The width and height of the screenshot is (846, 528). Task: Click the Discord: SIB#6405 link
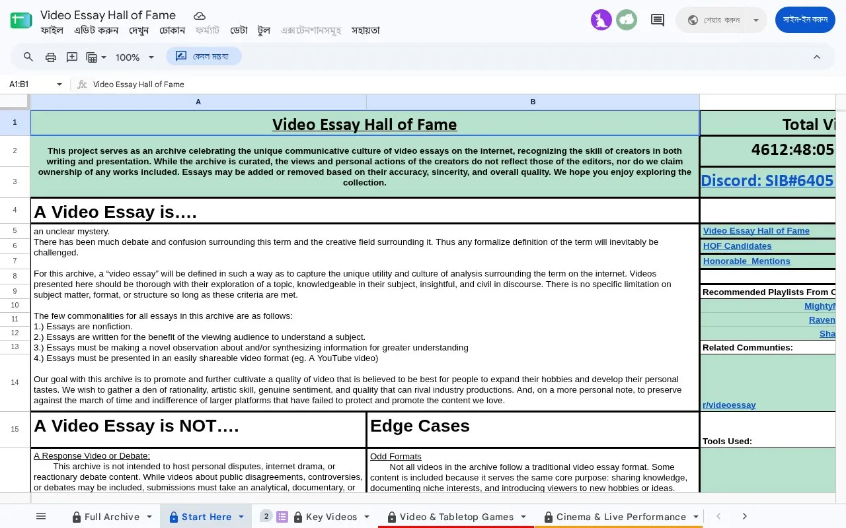(x=767, y=181)
